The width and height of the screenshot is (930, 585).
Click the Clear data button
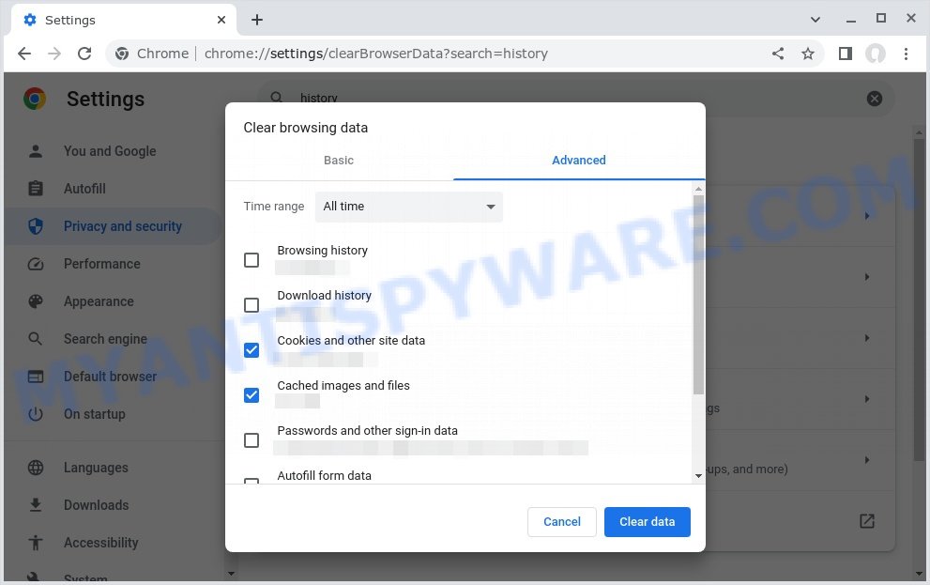648,521
